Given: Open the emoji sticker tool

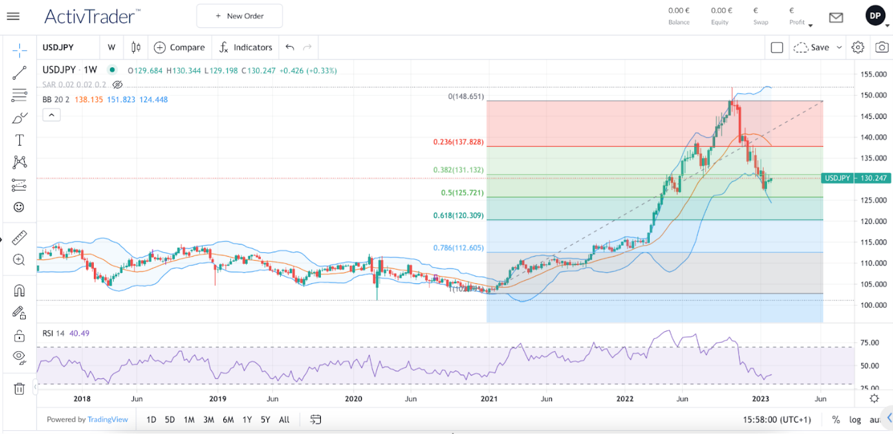Looking at the screenshot, I should point(19,207).
